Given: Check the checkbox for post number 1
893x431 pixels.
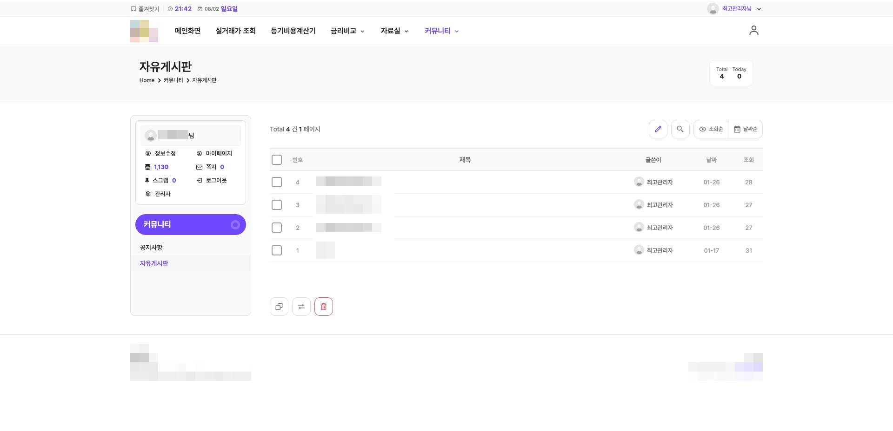Looking at the screenshot, I should pos(277,250).
